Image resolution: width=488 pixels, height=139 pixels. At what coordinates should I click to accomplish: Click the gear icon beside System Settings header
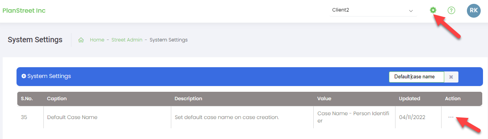24,76
